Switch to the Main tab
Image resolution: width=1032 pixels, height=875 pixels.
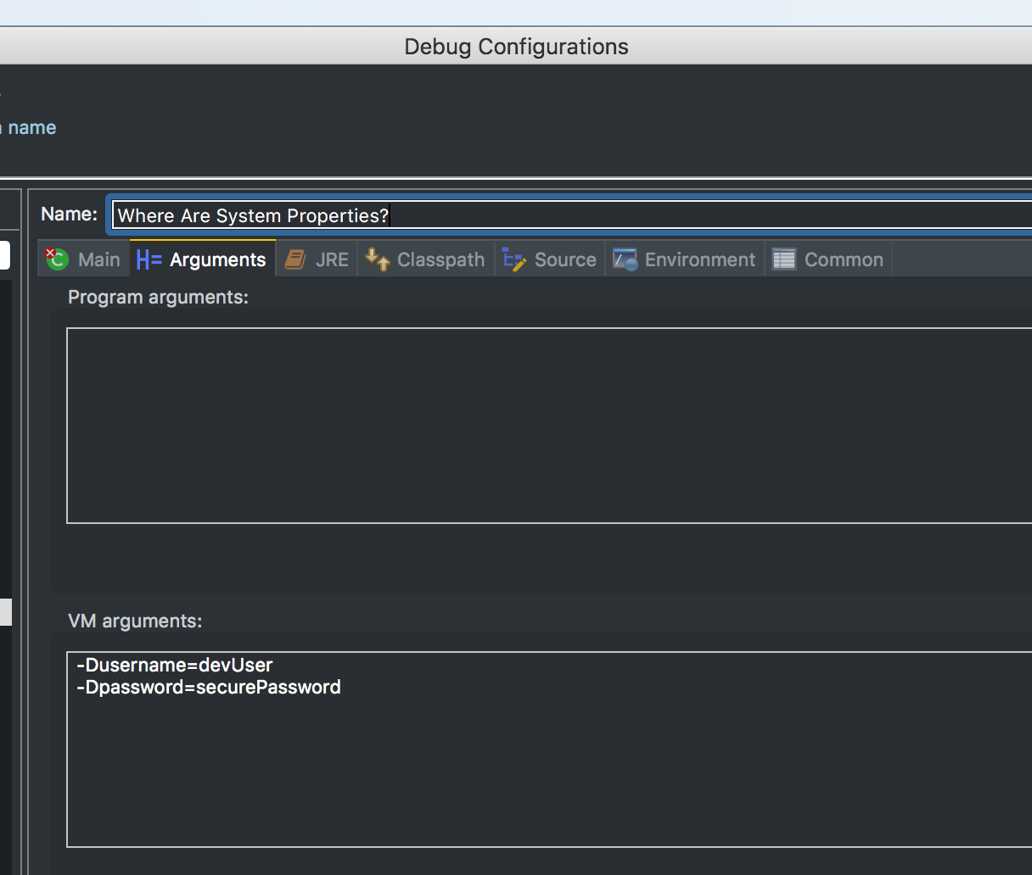click(98, 259)
